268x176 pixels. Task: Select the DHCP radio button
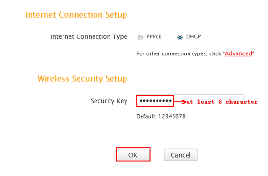(180, 37)
